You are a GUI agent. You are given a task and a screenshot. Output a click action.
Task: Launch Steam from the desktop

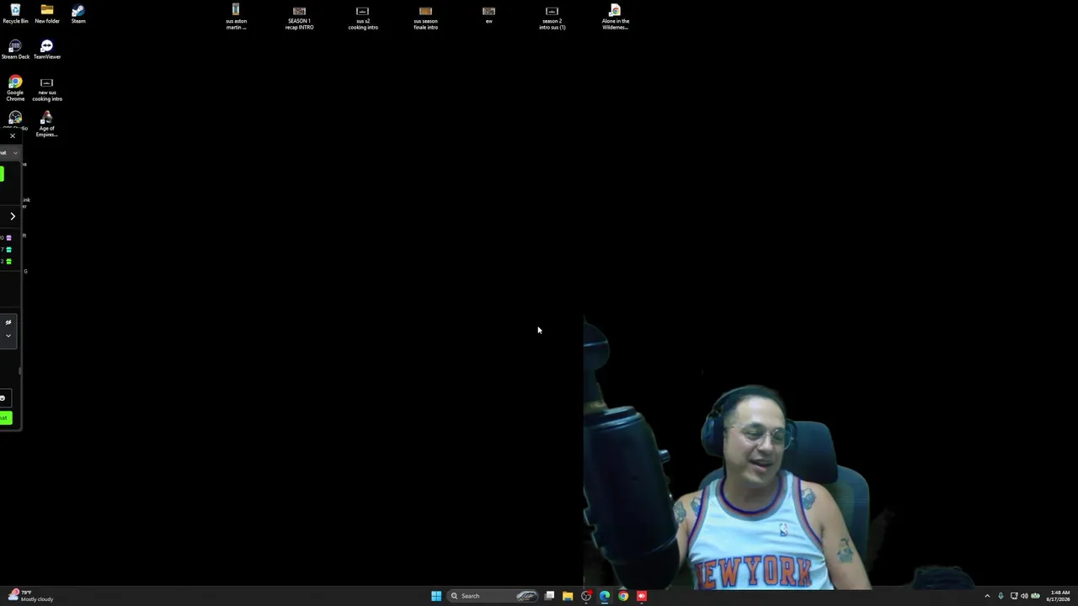coord(78,13)
